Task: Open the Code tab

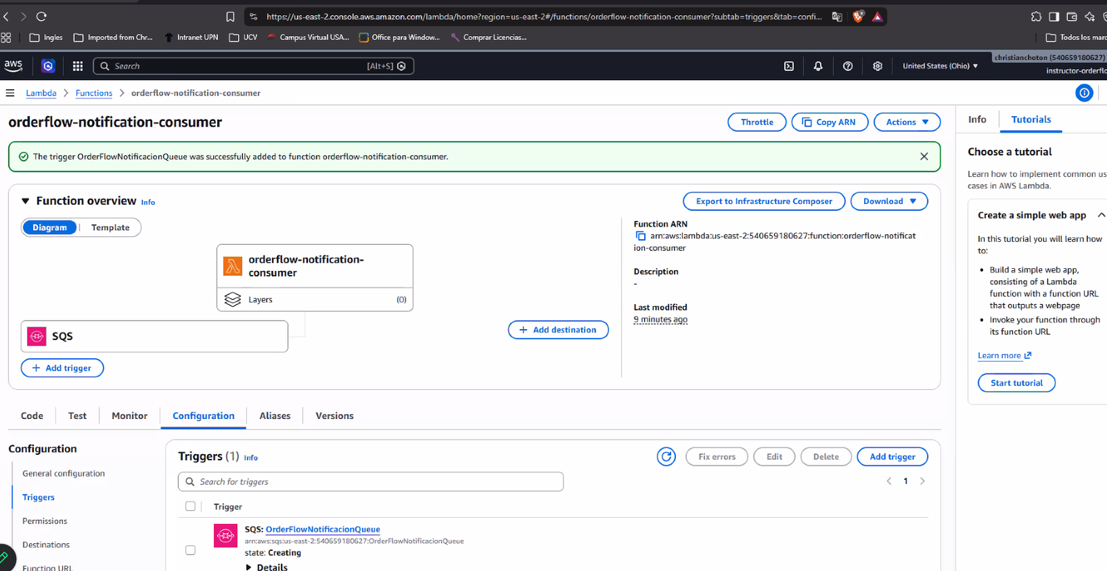Action: click(32, 415)
